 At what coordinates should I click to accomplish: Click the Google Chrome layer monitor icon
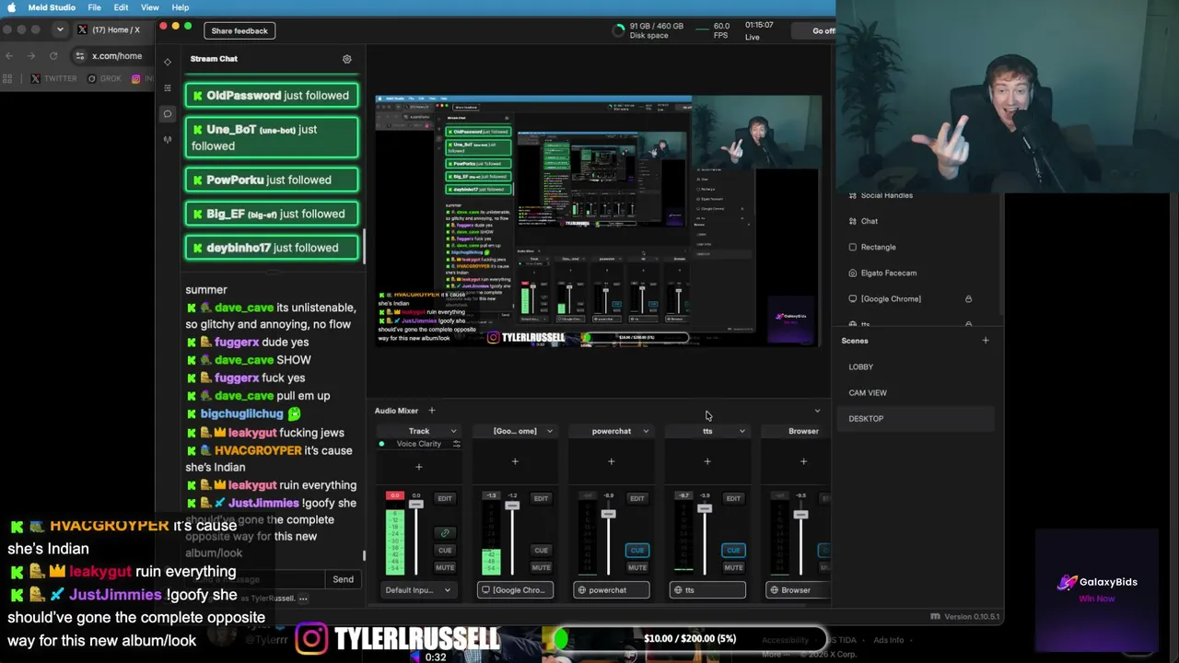(853, 299)
